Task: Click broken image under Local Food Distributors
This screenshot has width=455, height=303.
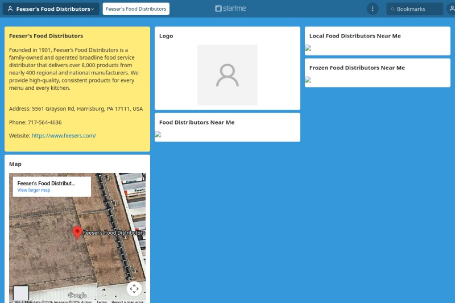Action: (x=308, y=48)
